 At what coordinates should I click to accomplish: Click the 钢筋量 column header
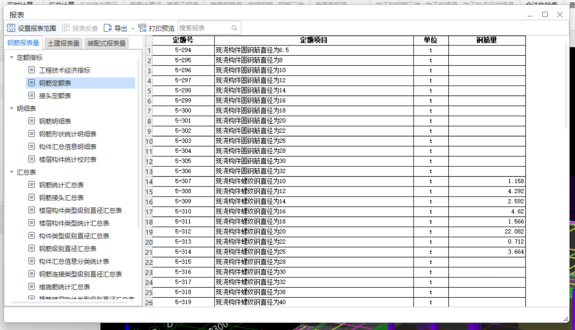tap(487, 40)
